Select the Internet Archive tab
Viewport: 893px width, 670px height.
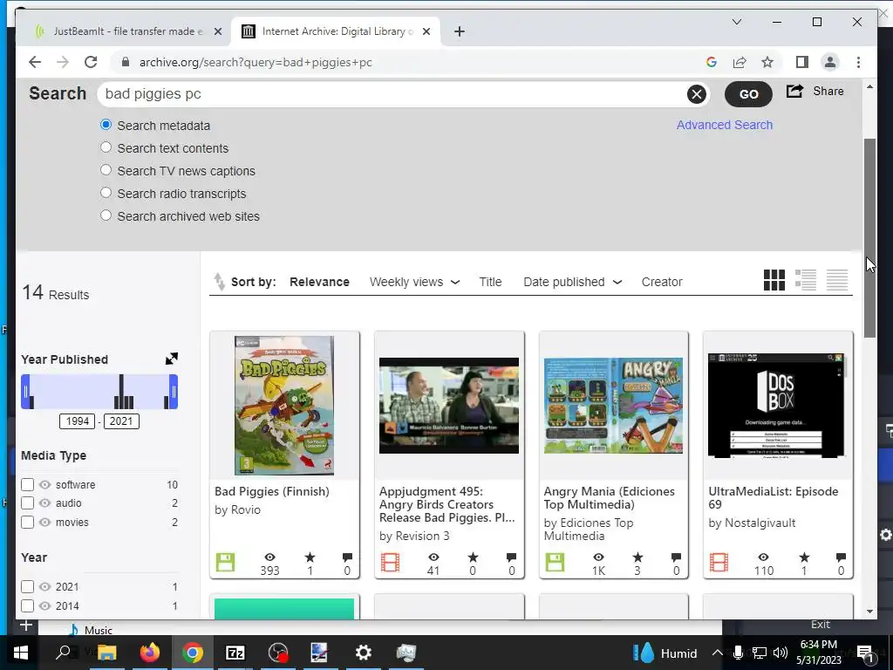(x=337, y=31)
